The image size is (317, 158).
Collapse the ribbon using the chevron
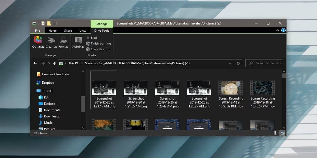pos(277,30)
